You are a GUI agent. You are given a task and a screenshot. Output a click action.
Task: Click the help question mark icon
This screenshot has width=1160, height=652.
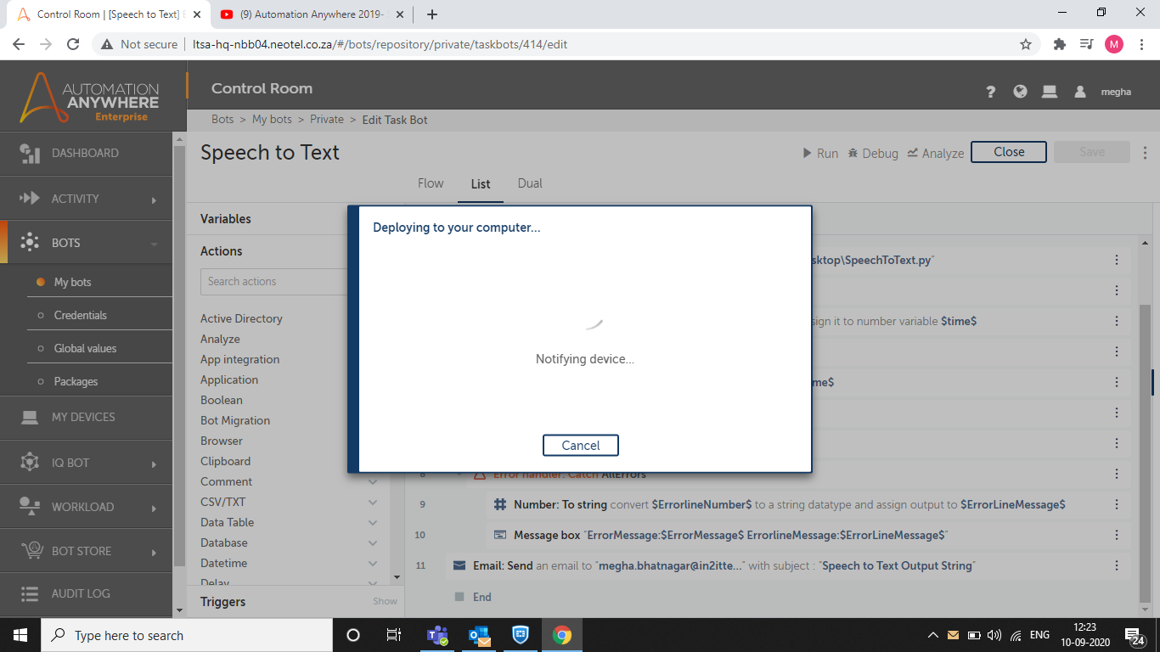tap(990, 92)
